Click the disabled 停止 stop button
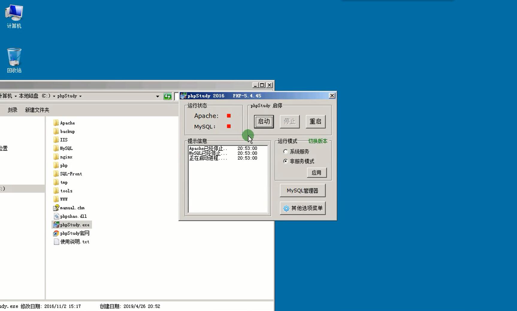The image size is (517, 311). [290, 122]
